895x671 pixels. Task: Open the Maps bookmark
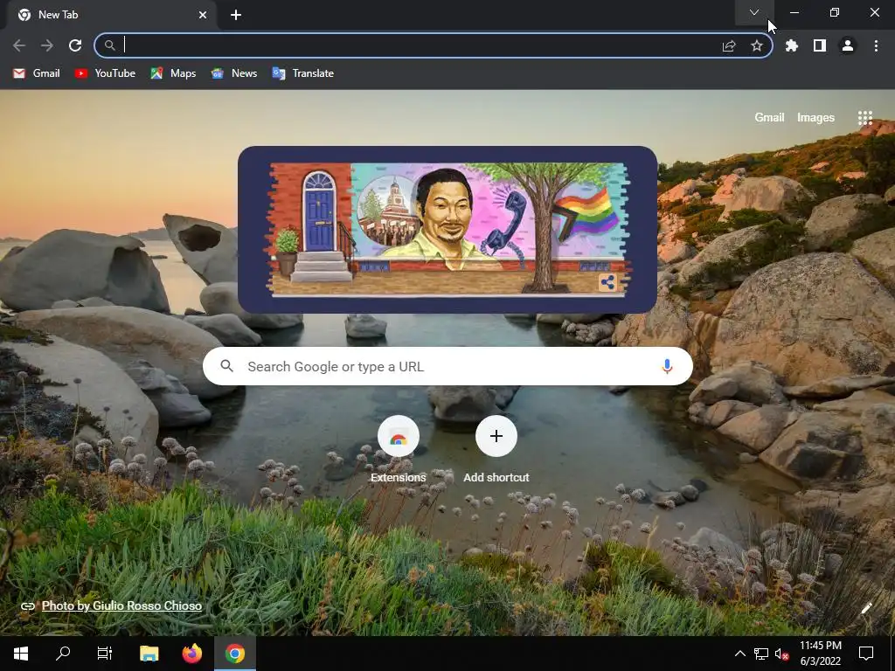click(x=174, y=73)
